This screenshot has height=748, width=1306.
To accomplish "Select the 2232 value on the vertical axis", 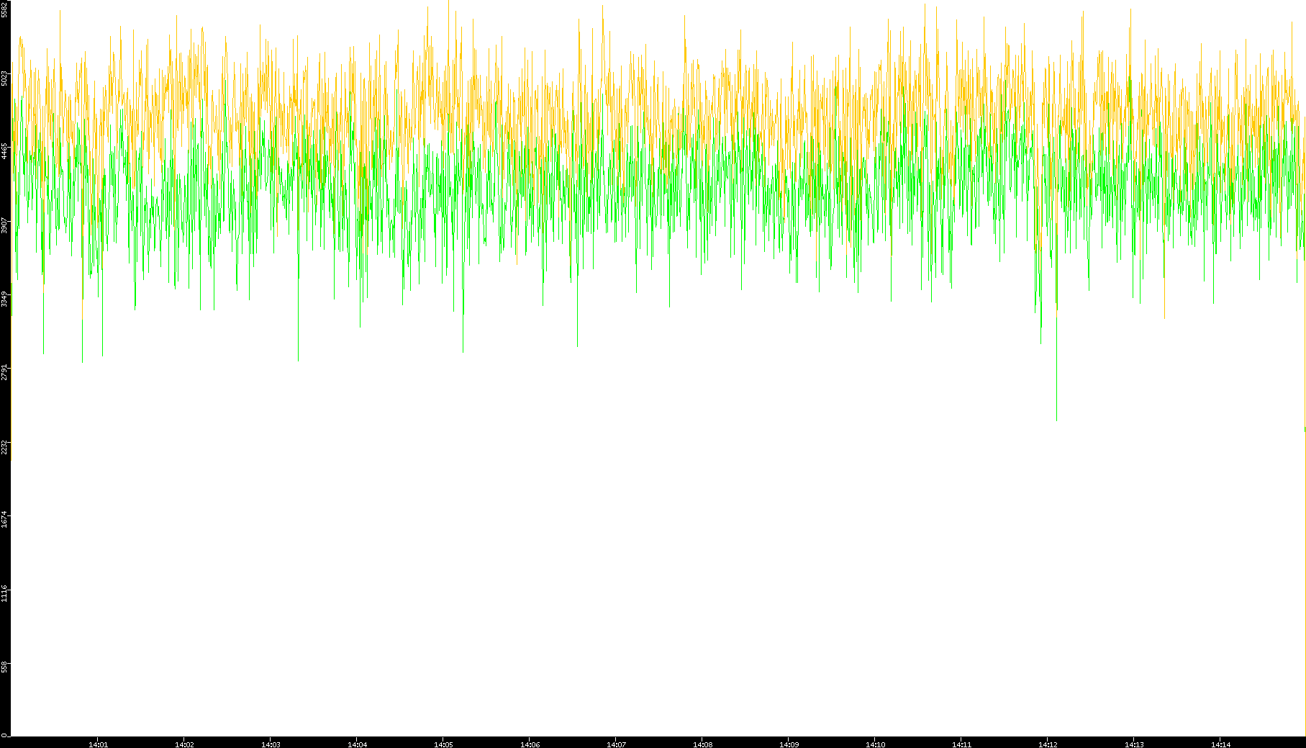I will pyautogui.click(x=5, y=446).
